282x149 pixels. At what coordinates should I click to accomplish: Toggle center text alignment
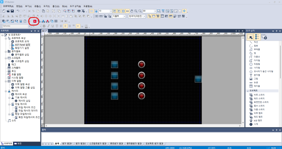click(65, 26)
